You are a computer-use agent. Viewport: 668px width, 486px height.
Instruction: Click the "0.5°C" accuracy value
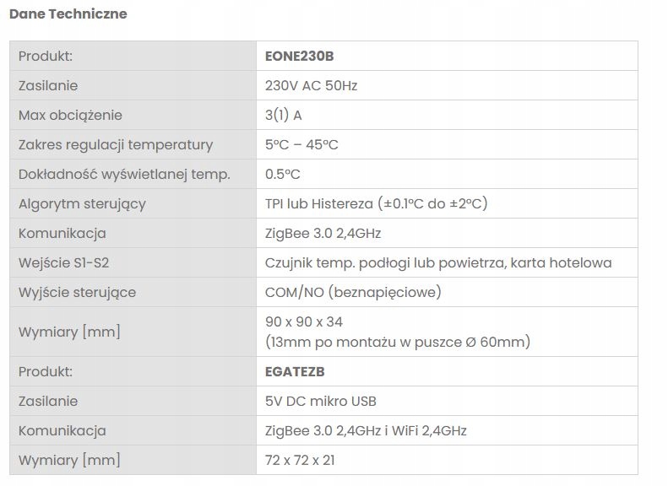(x=283, y=174)
